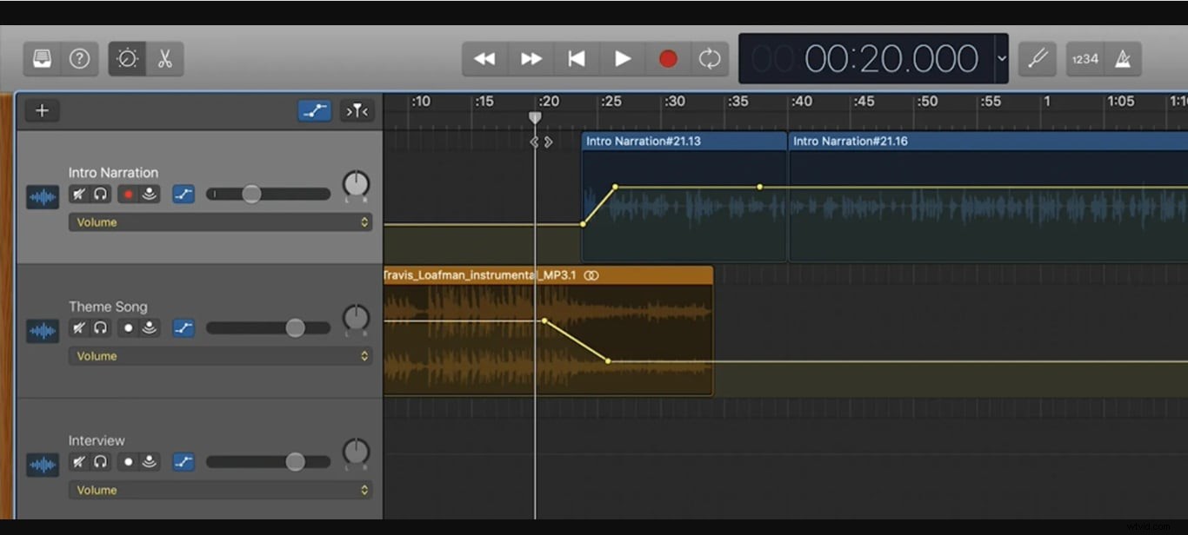Add a new track with the plus button
Screen dimensions: 1188x535
click(x=41, y=110)
